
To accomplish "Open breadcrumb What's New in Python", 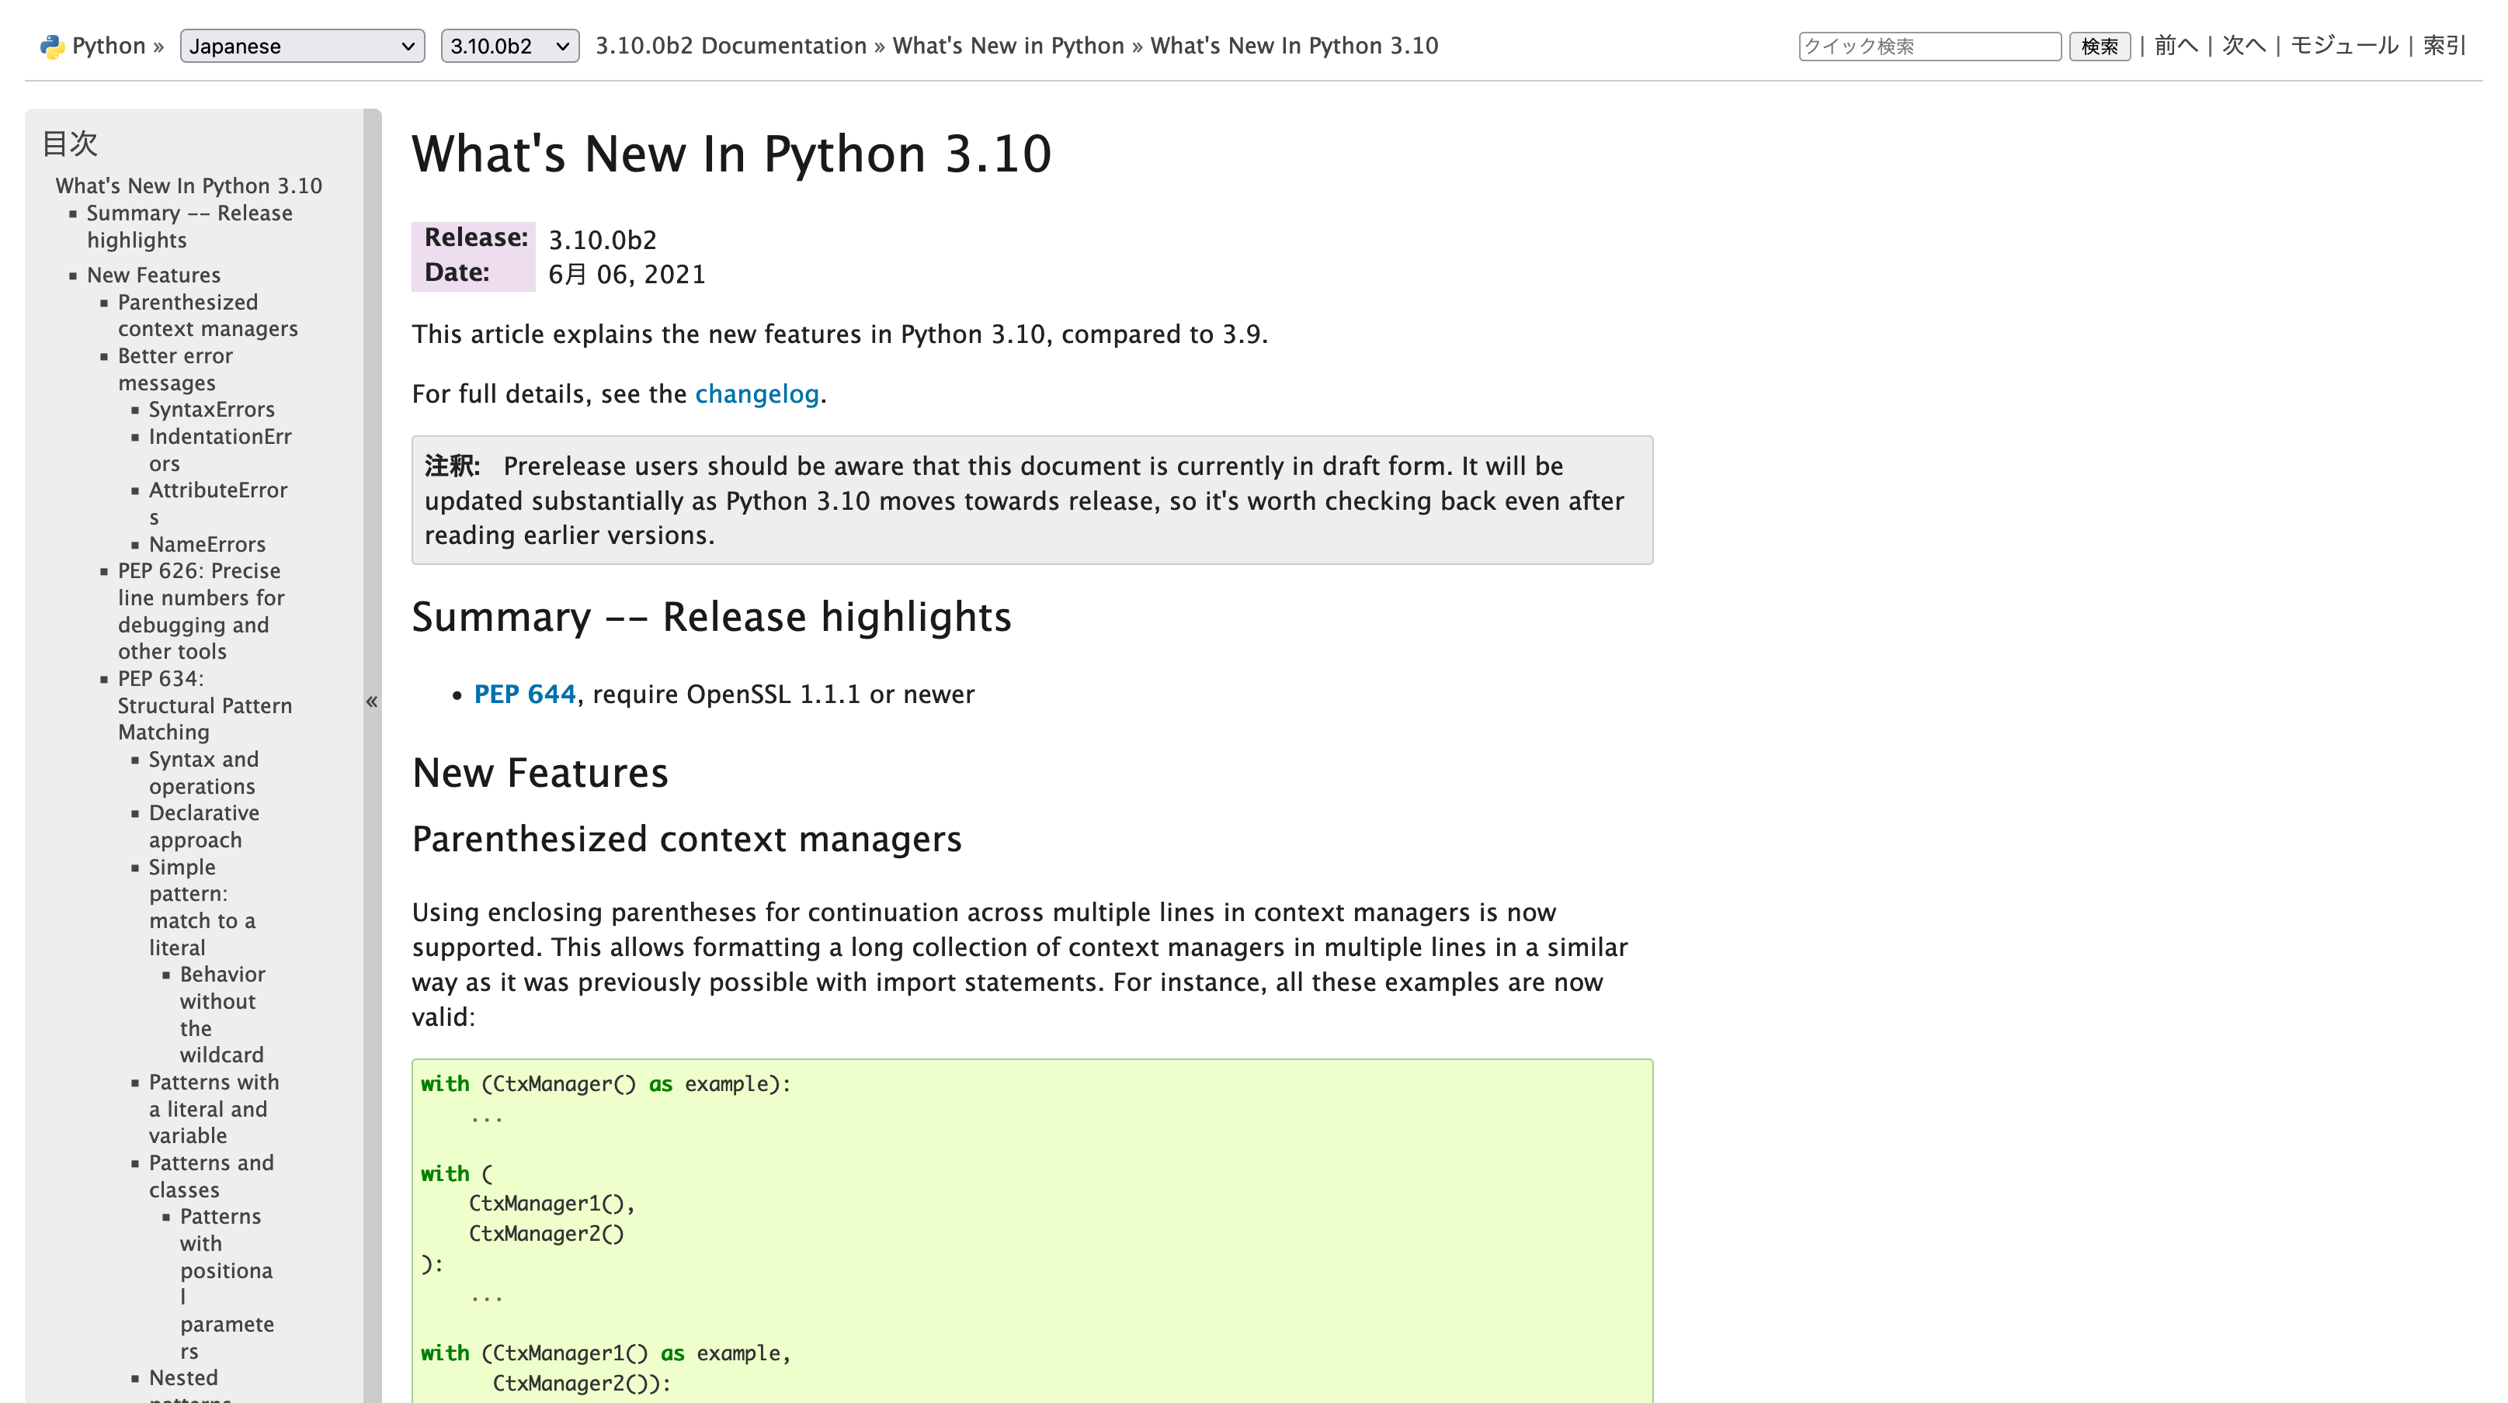I will click(x=1008, y=45).
